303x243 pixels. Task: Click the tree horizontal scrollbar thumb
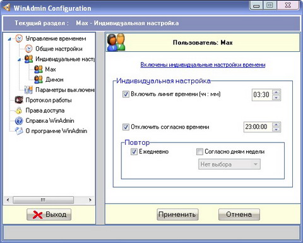pyautogui.click(x=43, y=200)
